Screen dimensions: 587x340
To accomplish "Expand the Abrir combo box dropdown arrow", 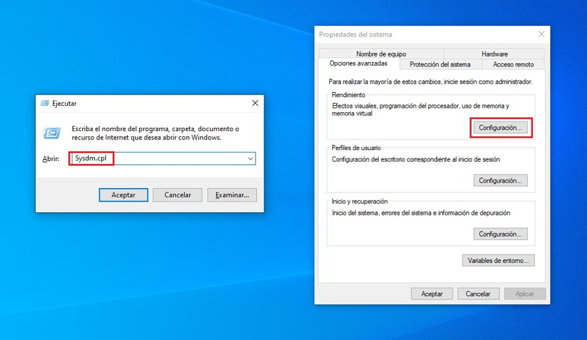I will [250, 159].
